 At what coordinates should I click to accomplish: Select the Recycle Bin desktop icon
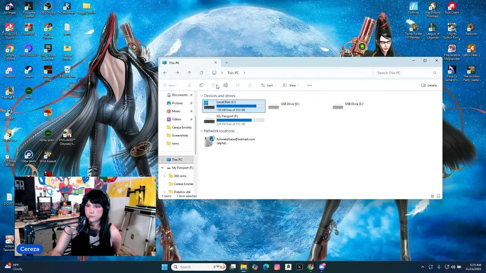tap(67, 72)
